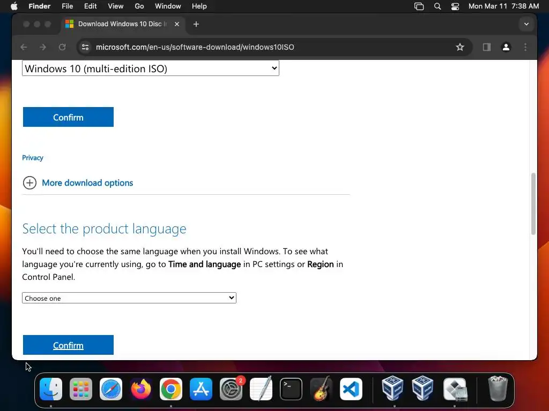Click the Select the product language heading
The width and height of the screenshot is (549, 411).
click(105, 229)
